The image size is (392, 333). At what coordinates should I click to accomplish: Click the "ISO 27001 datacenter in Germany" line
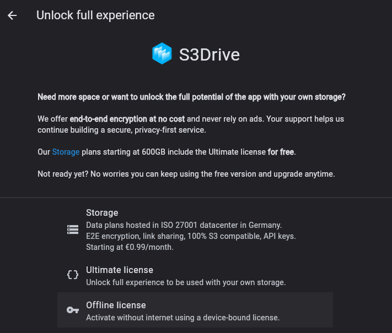pyautogui.click(x=184, y=225)
